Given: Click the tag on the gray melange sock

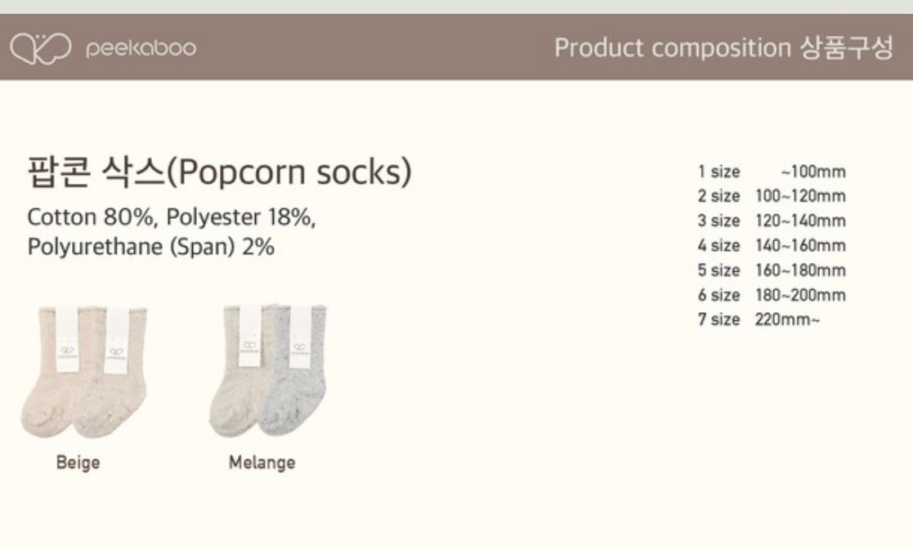Looking at the screenshot, I should click(300, 337).
